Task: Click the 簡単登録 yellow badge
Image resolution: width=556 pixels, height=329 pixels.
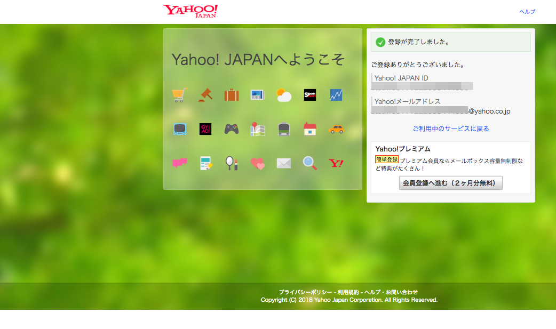Action: coord(387,159)
